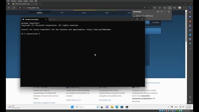Open the Terminal icon on taskbar

click(x=127, y=107)
